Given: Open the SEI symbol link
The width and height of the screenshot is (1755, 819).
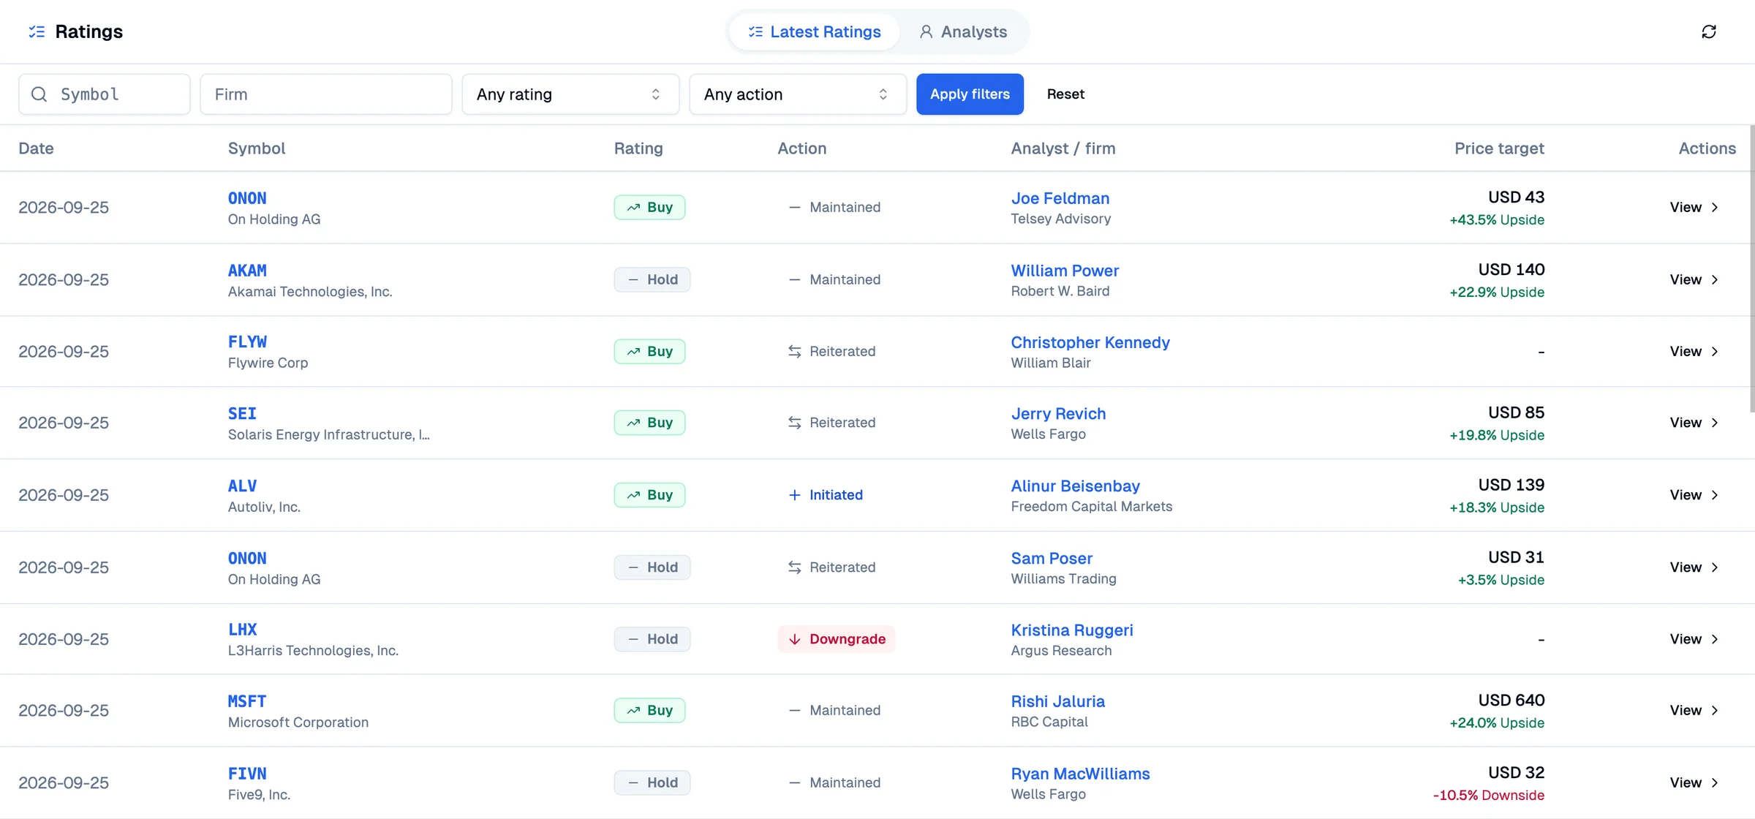Looking at the screenshot, I should pos(242,414).
